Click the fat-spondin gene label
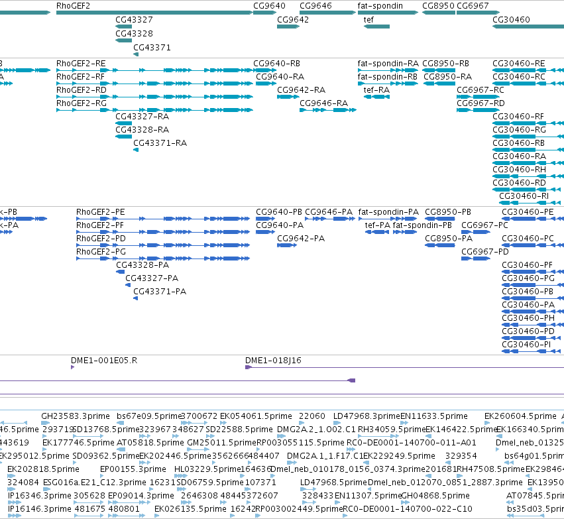This screenshot has width=564, height=519. coord(380,6)
